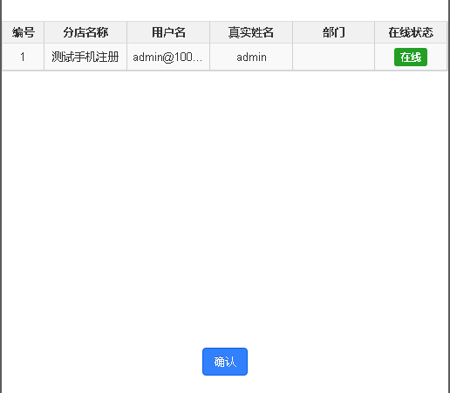Click the divider between 编号 and 分店名称 headers
This screenshot has height=393, width=450.
44,32
